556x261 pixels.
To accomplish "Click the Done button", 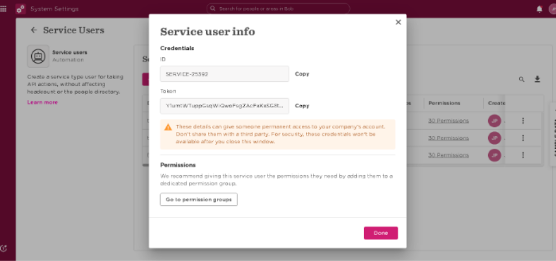I will [381, 233].
